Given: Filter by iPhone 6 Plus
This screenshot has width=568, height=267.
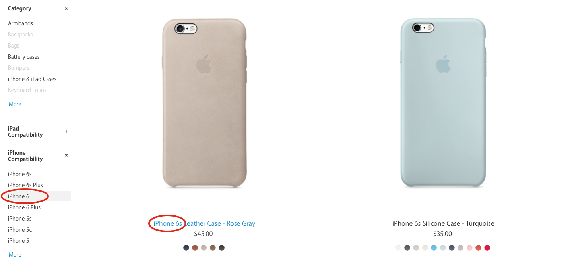Looking at the screenshot, I should [x=24, y=207].
